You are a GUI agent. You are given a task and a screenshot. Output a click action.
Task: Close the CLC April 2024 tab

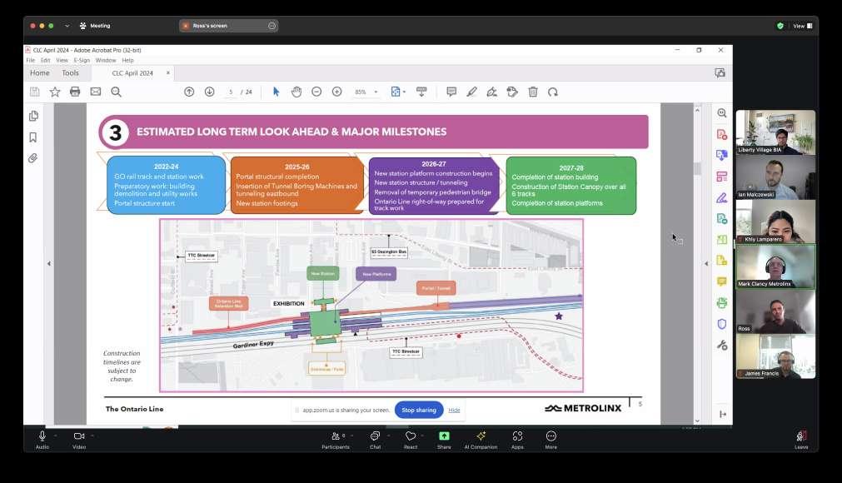click(x=168, y=72)
